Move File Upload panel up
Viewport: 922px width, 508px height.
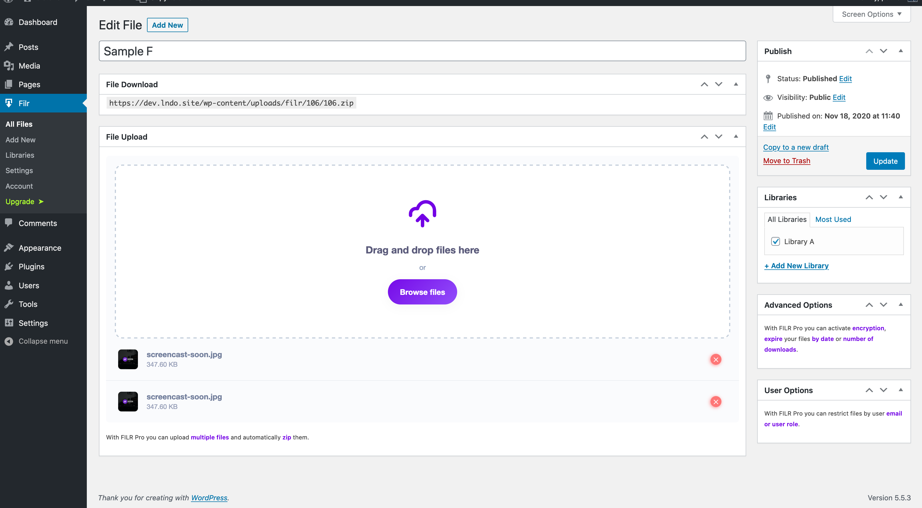(x=704, y=137)
